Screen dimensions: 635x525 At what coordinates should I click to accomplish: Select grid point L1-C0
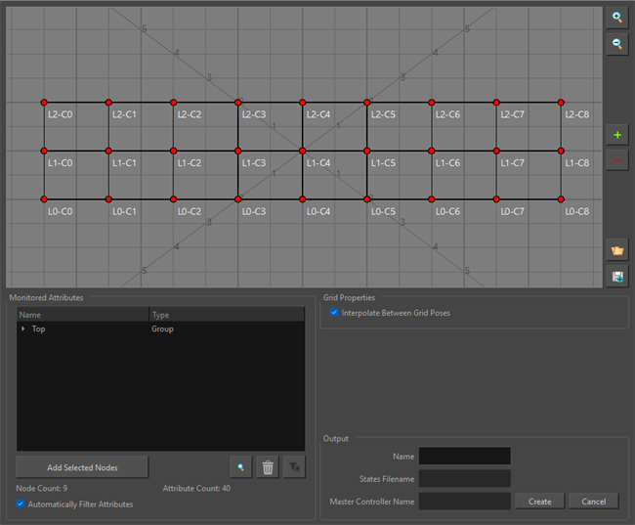click(x=44, y=151)
